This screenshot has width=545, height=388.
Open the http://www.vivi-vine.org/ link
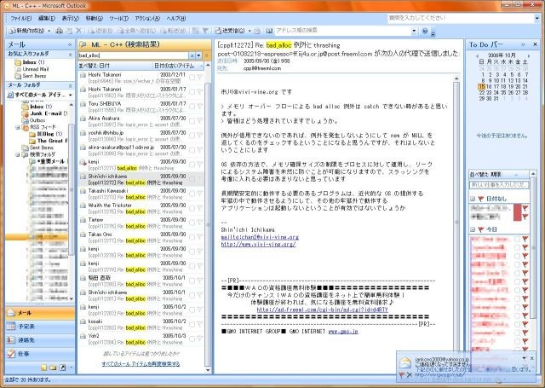click(258, 244)
